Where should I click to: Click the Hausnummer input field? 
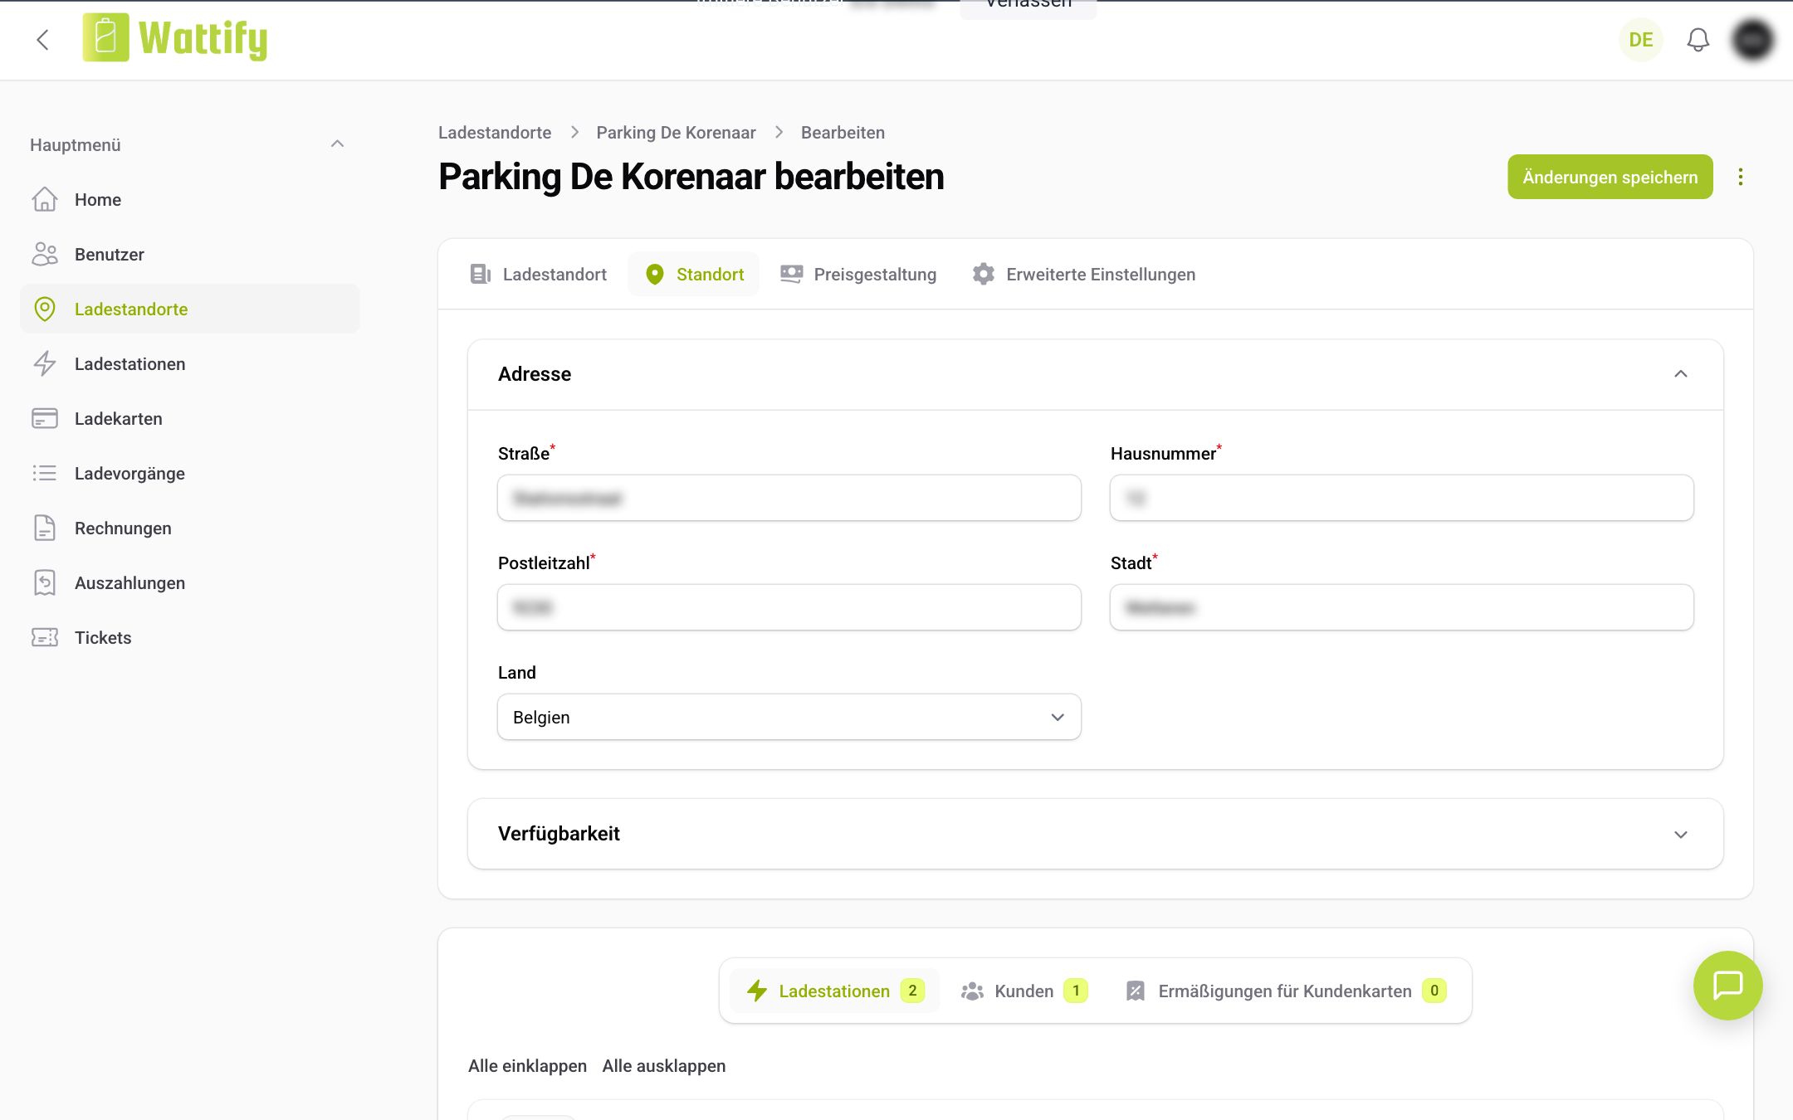coord(1401,498)
